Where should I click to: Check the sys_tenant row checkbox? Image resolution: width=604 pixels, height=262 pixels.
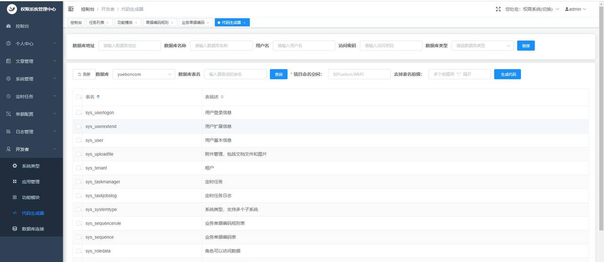78,168
